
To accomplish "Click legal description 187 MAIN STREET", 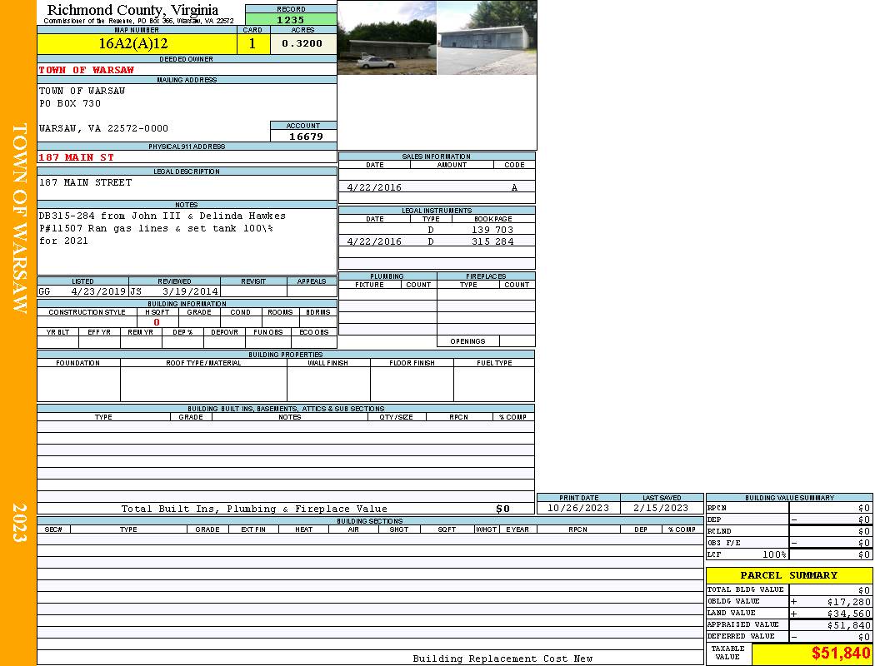I will pos(85,182).
